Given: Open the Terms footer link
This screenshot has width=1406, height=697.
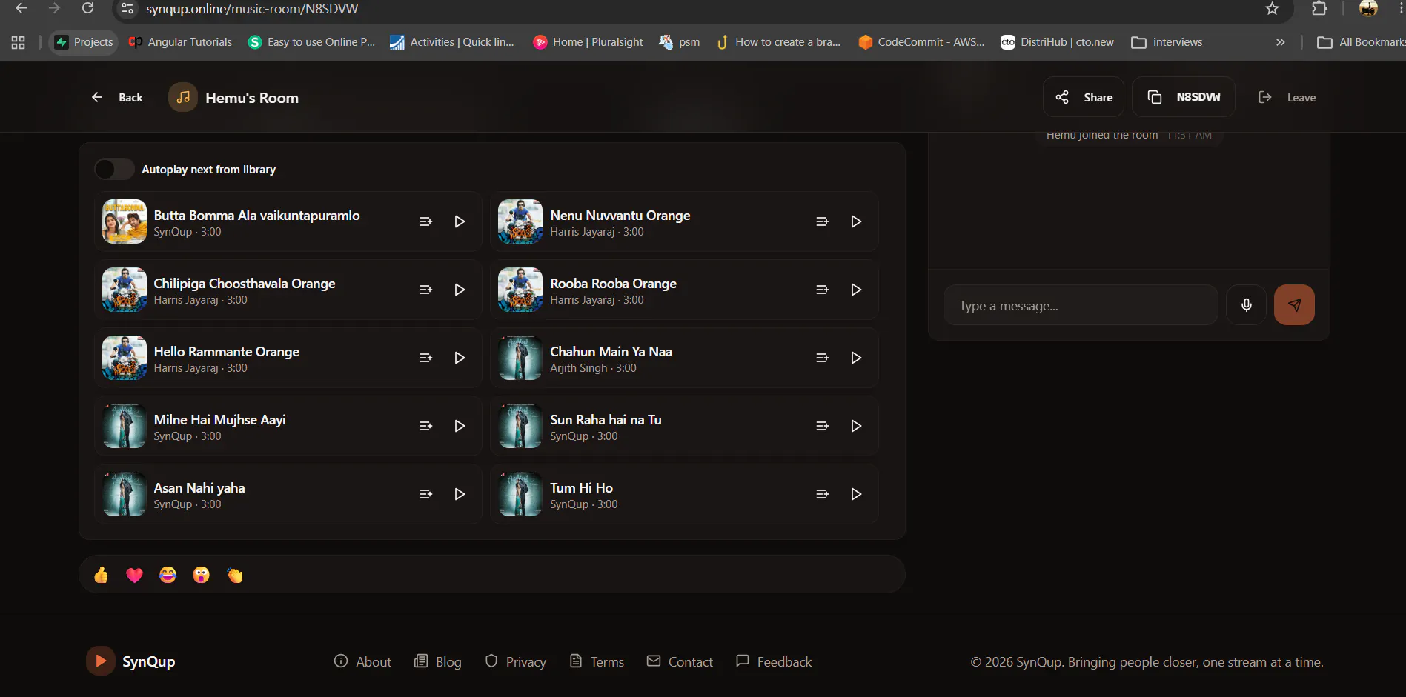Looking at the screenshot, I should point(597,661).
